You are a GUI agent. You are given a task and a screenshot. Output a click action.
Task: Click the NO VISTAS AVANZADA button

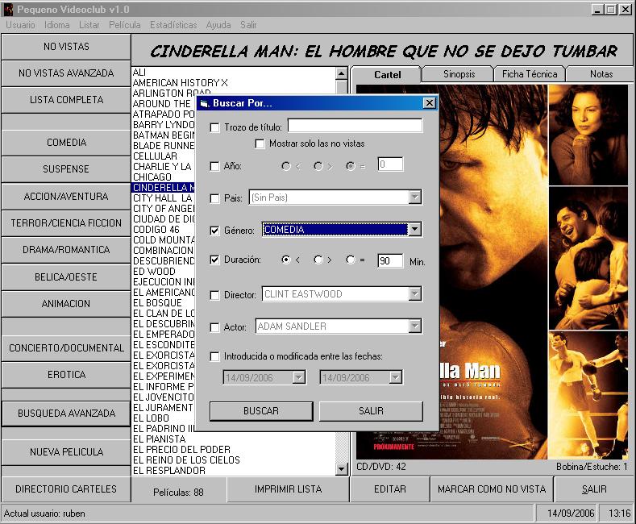66,73
